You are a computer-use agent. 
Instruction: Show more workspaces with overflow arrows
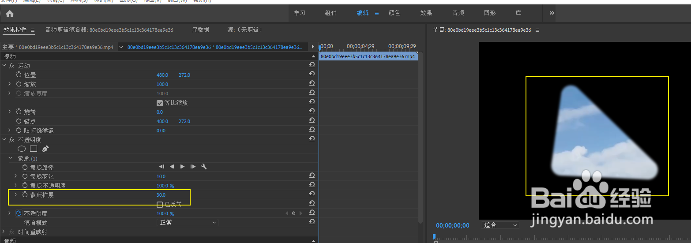(x=552, y=13)
